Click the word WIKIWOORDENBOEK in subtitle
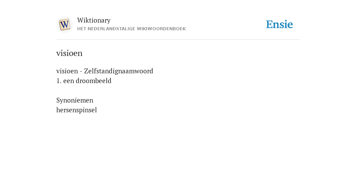356x178 pixels. (x=161, y=29)
